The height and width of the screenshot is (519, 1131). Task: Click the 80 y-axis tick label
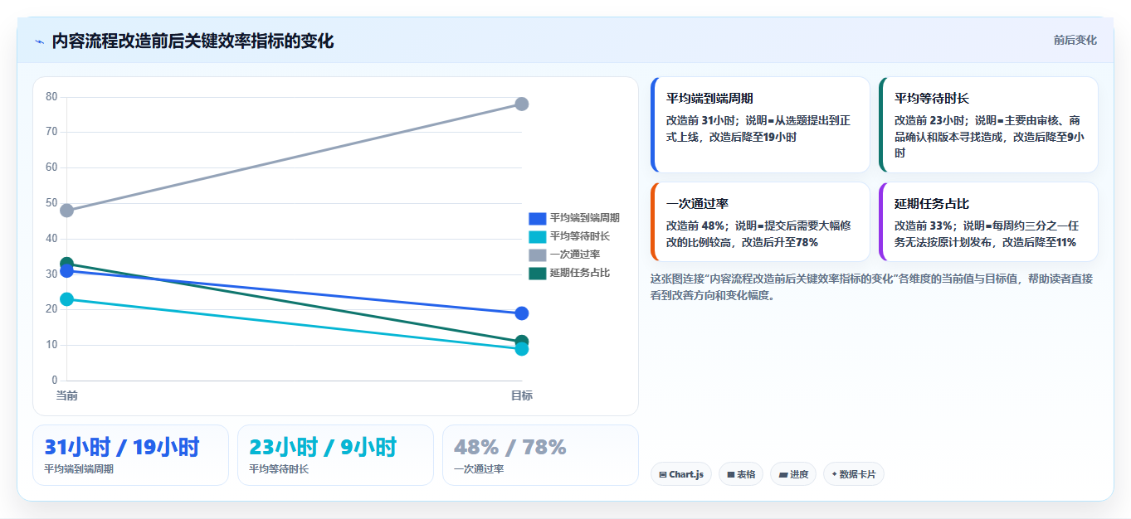(x=51, y=96)
